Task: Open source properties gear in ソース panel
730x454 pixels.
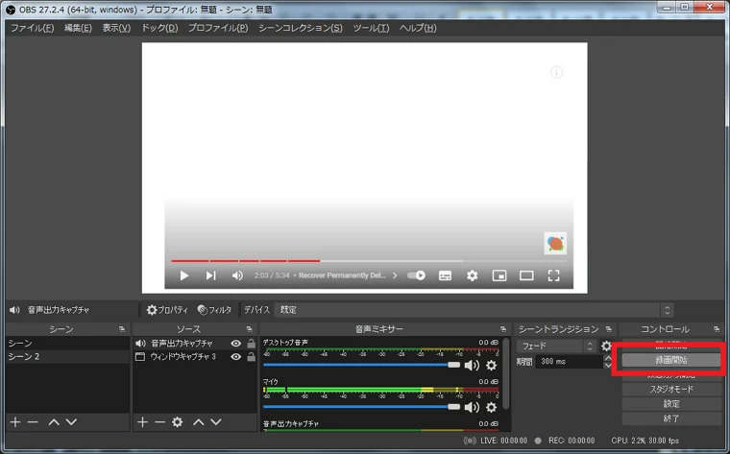Action: click(177, 421)
